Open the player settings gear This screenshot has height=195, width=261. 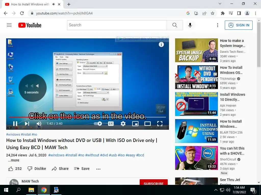123,124
